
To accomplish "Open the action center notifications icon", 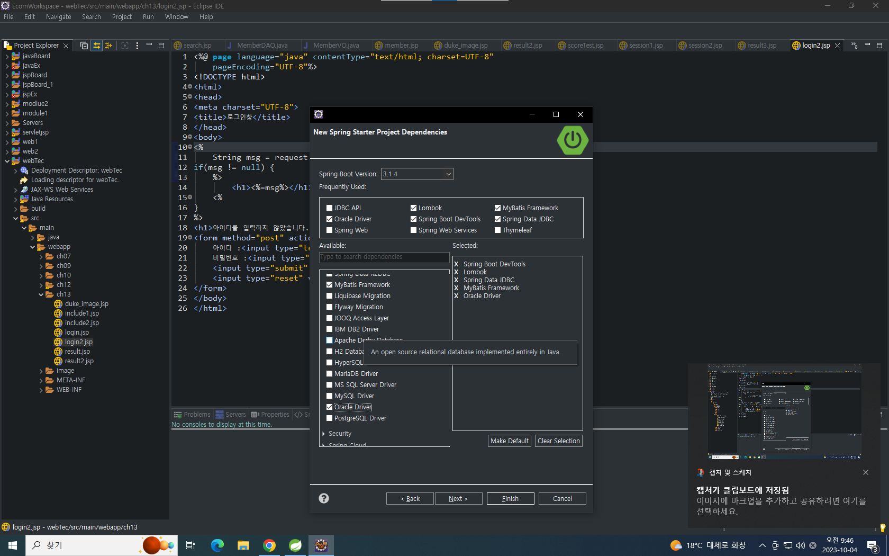I will click(x=873, y=545).
